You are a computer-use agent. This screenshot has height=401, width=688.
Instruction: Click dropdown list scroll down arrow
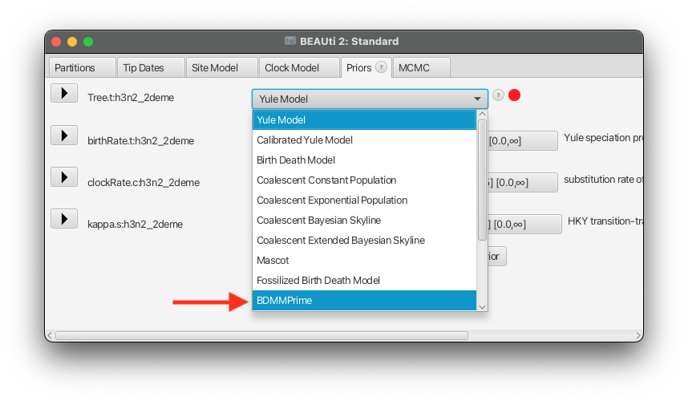(x=482, y=307)
